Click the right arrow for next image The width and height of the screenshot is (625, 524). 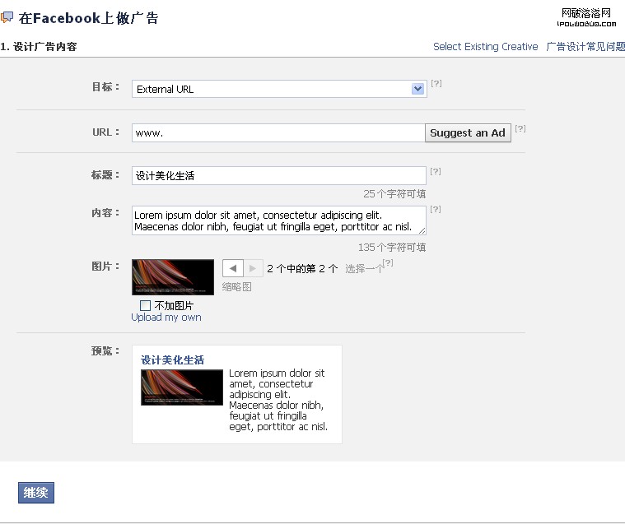click(x=253, y=268)
